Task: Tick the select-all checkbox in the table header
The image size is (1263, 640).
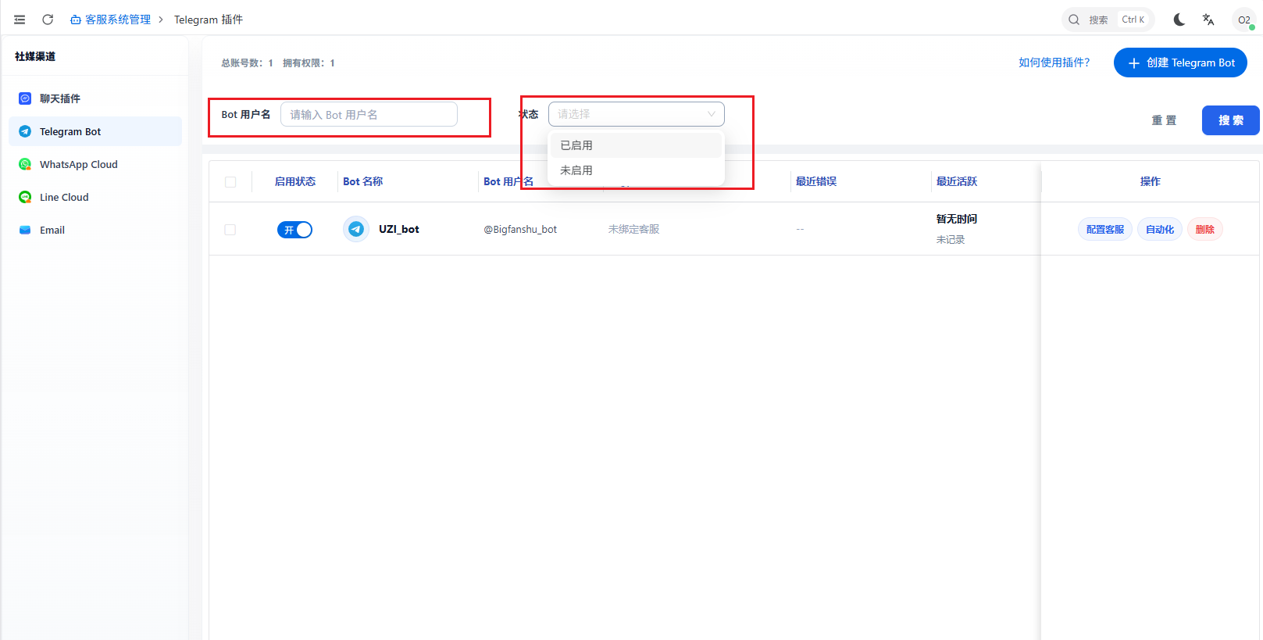Action: (230, 181)
